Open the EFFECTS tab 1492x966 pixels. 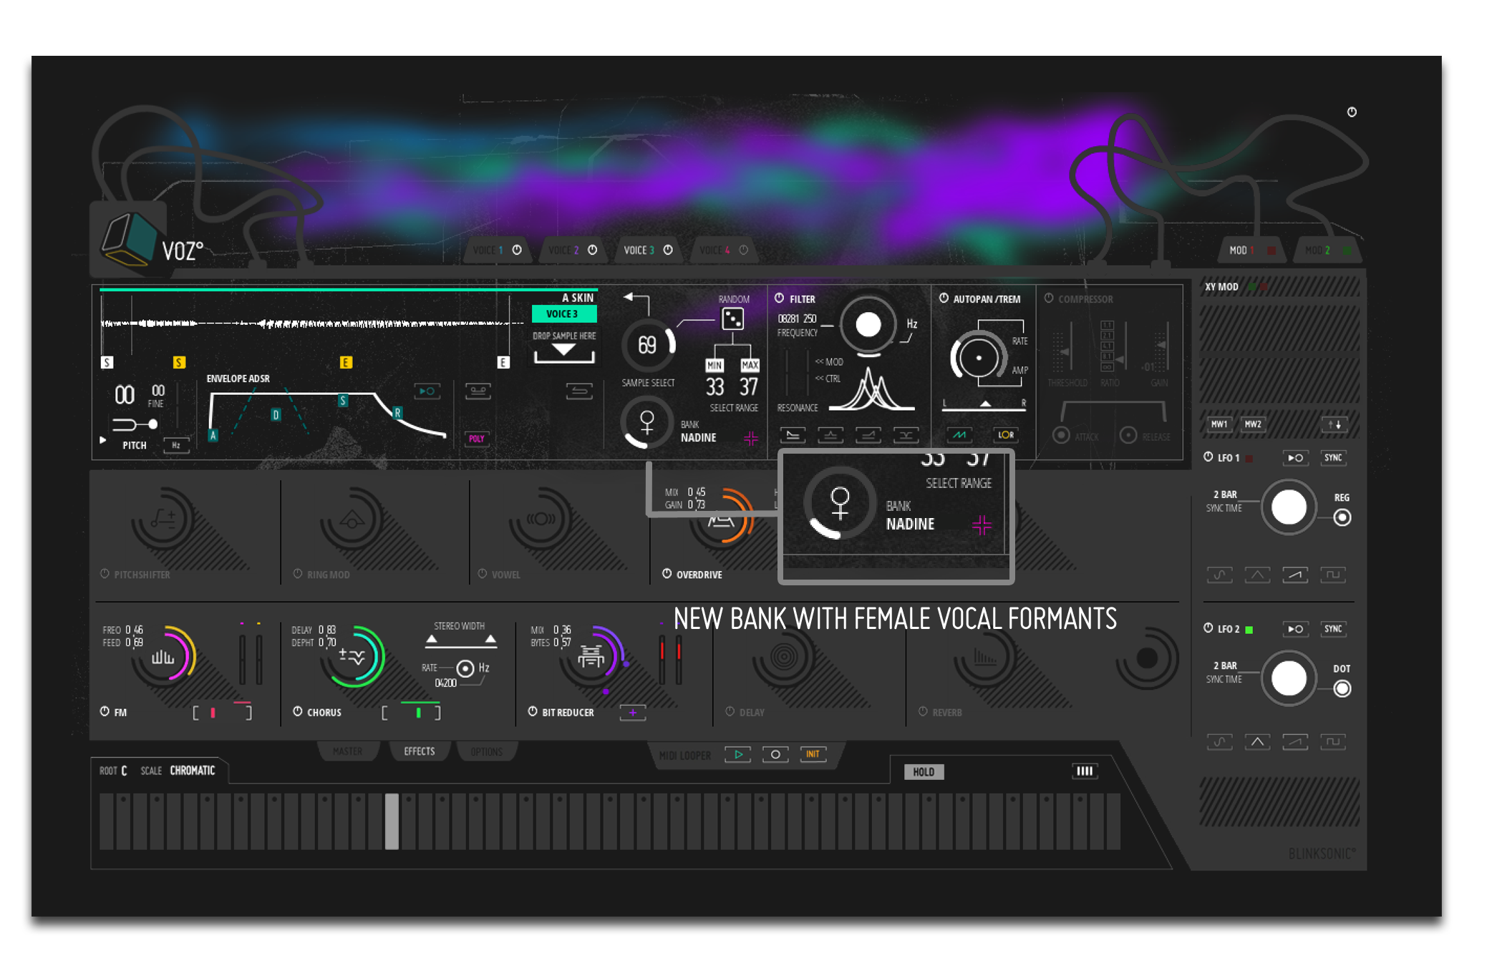click(419, 751)
